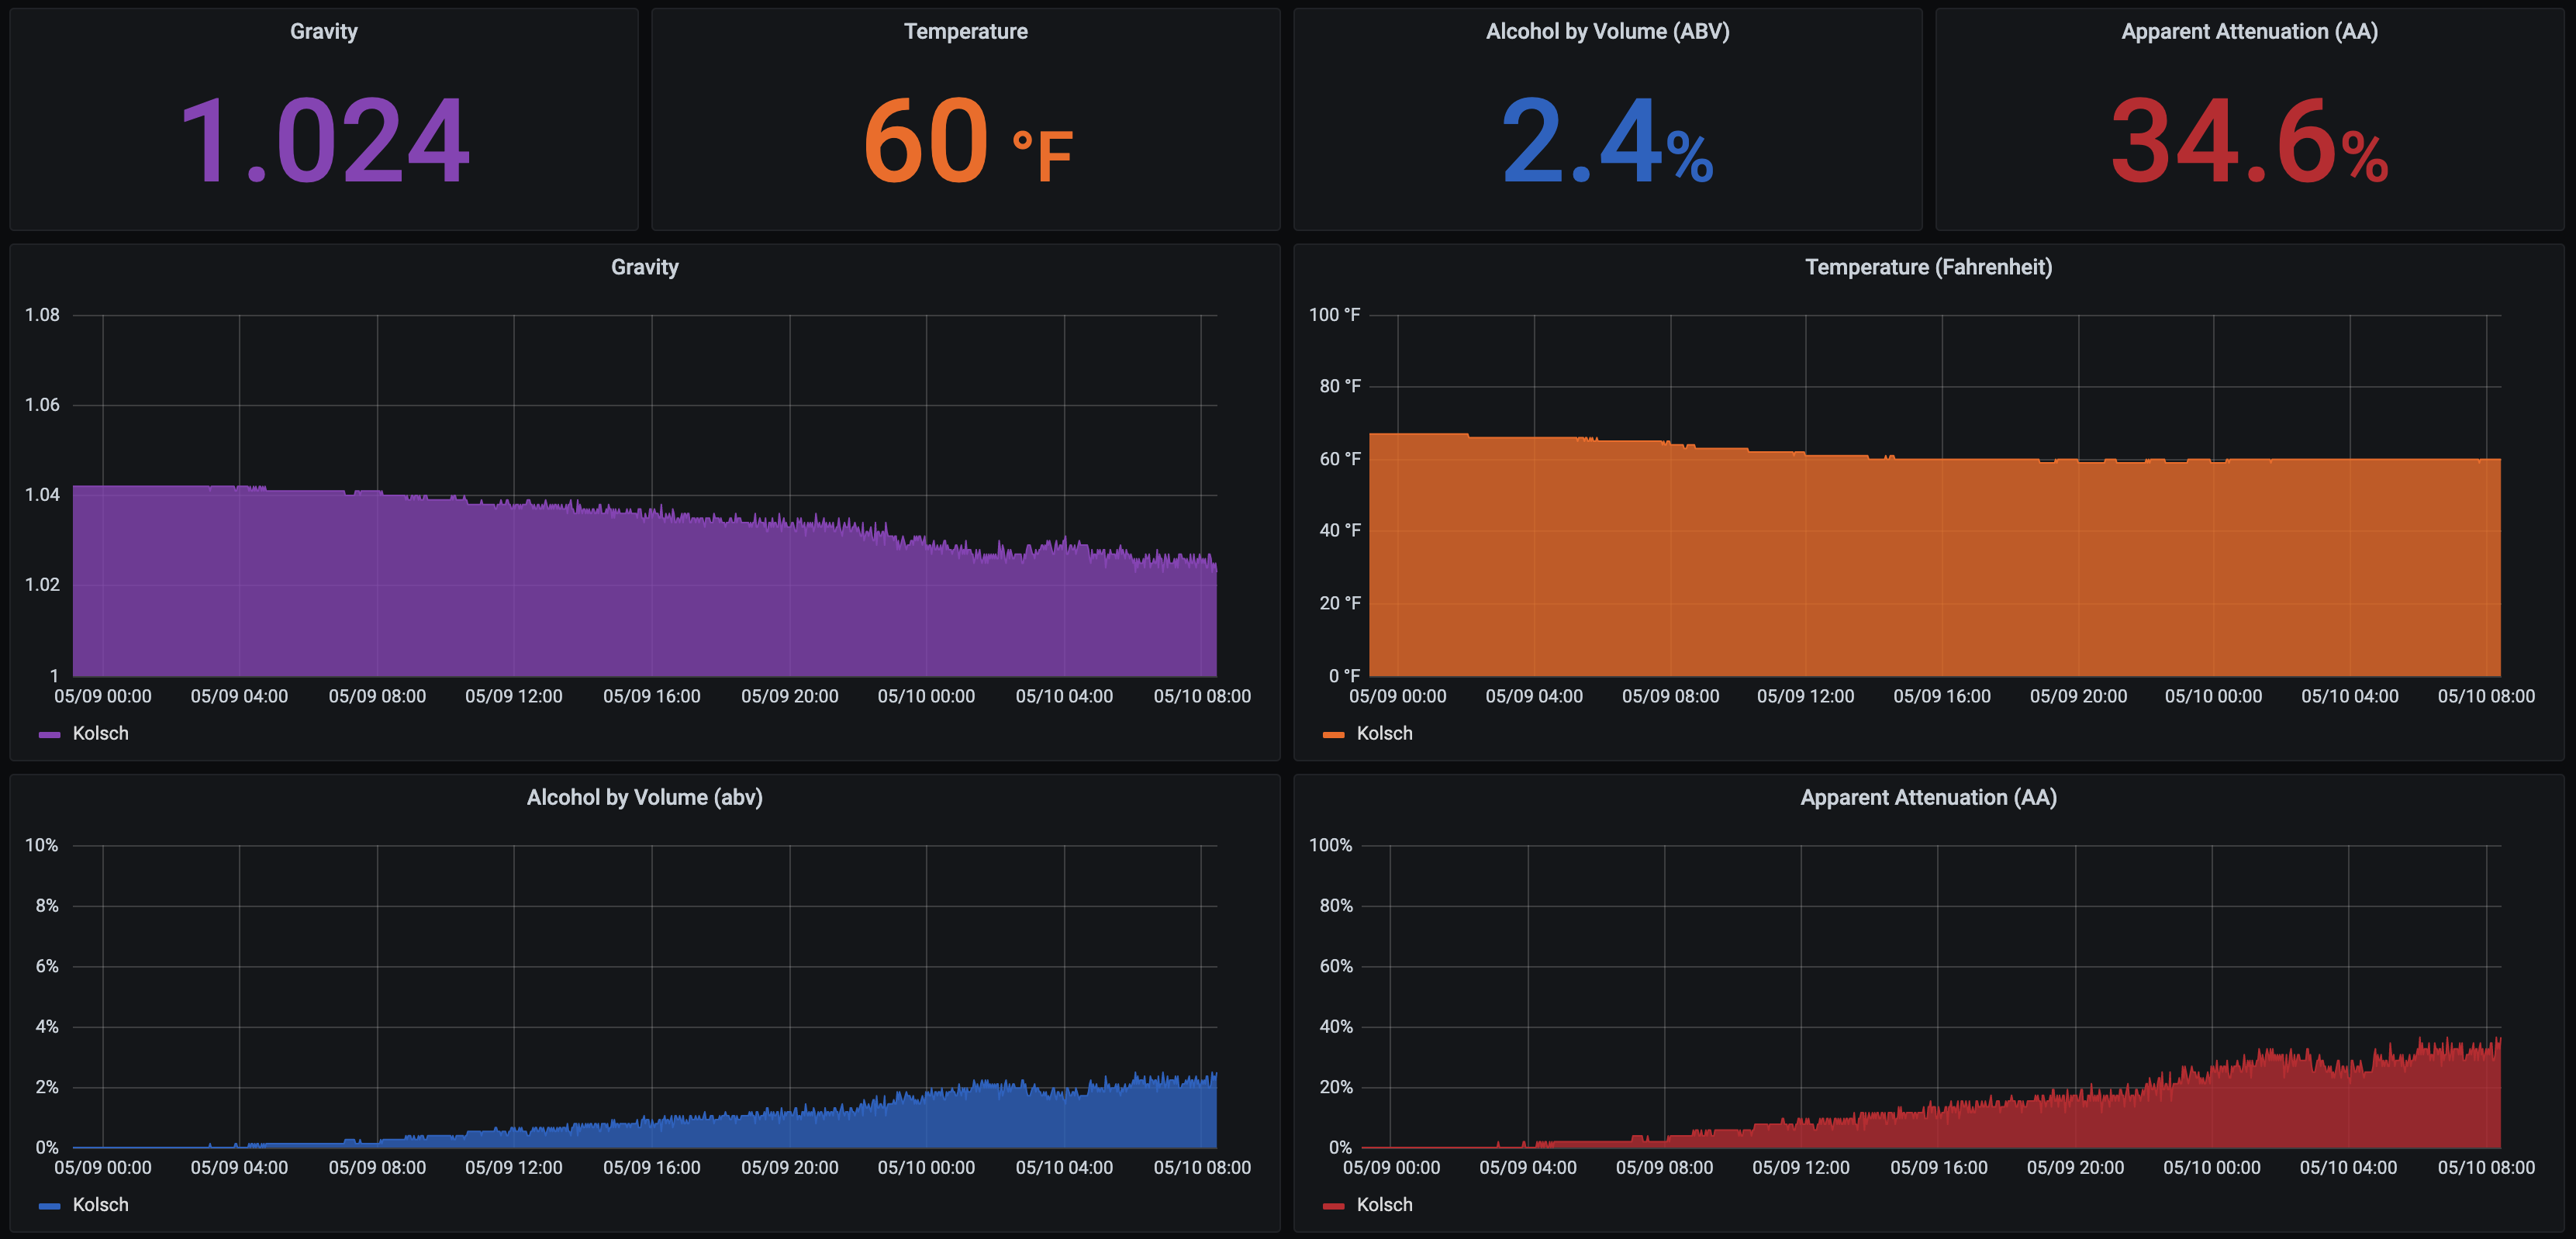Screen dimensions: 2576x1239
Task: Toggle Kolsch series in ABV graph legend
Action: coord(101,1205)
